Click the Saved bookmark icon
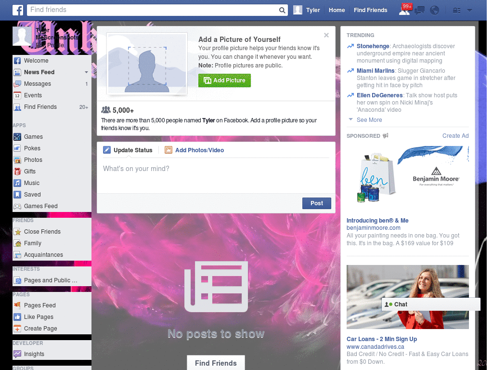The image size is (493, 370). coord(17,195)
